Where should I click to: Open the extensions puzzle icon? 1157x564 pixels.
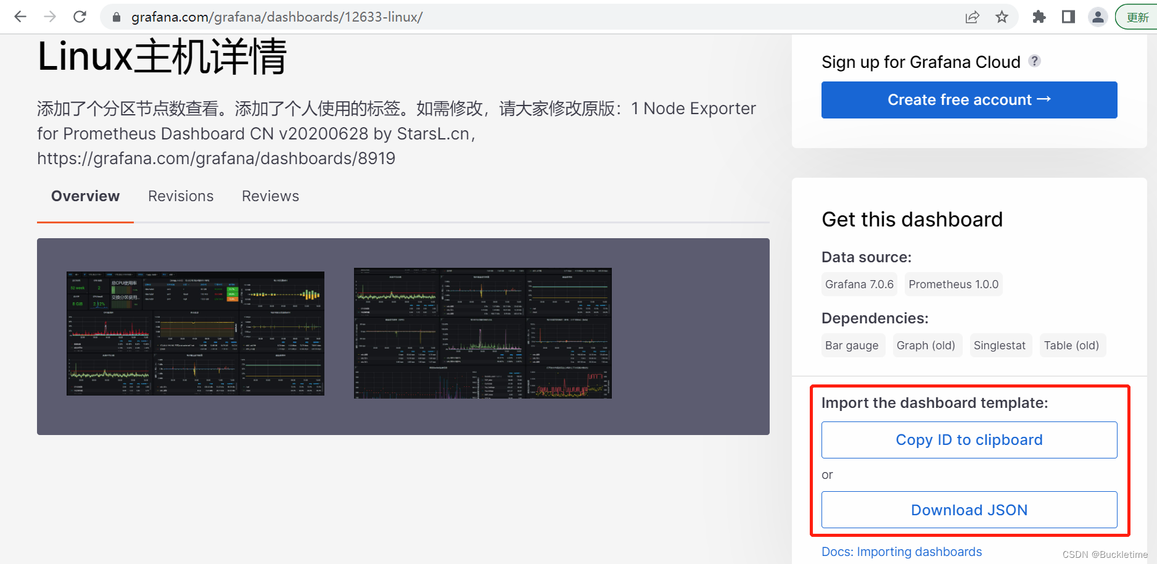pos(1039,17)
